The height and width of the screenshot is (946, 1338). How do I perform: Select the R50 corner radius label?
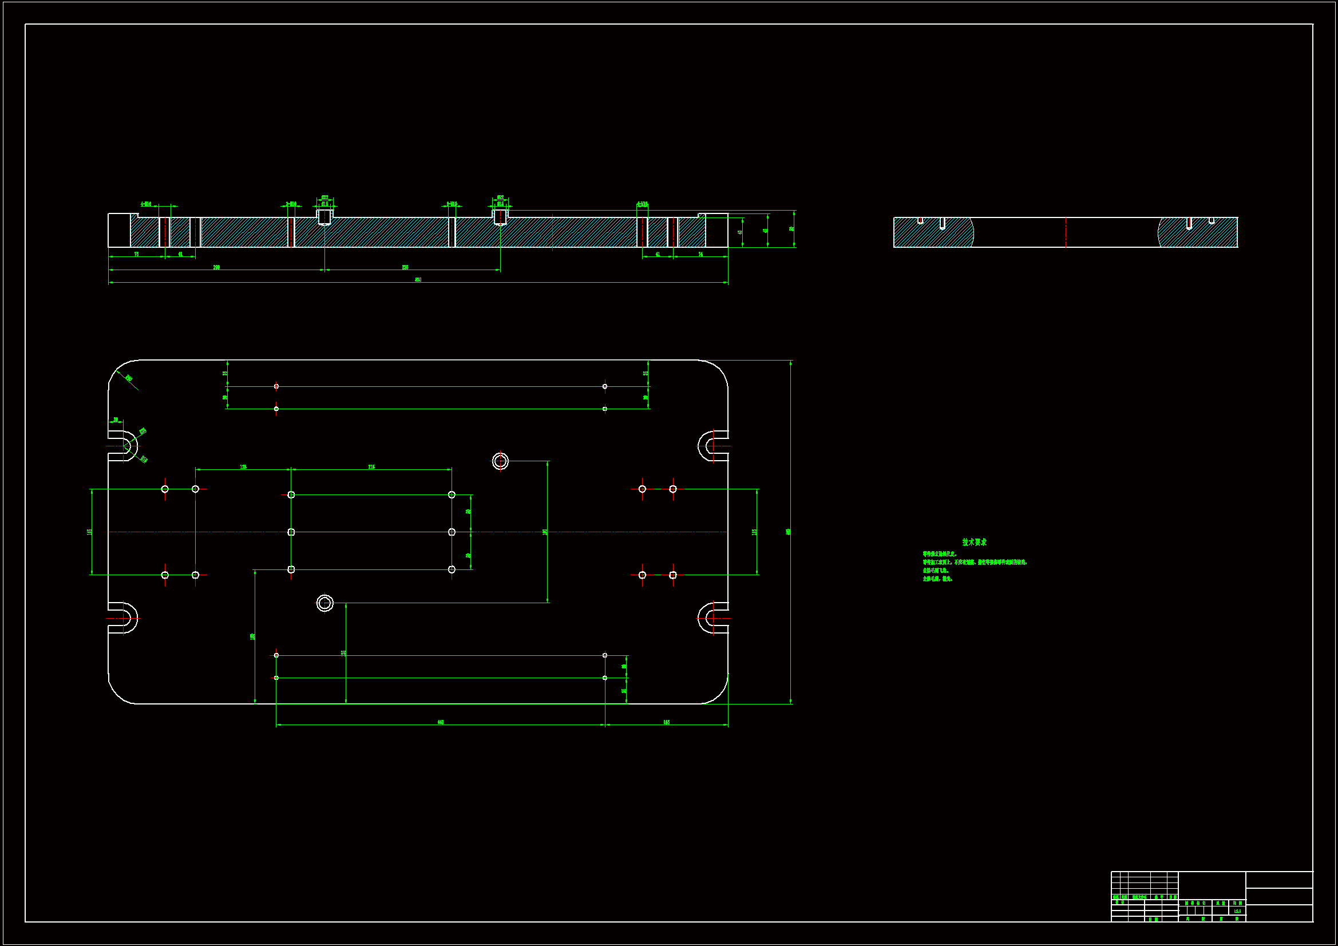pyautogui.click(x=129, y=379)
